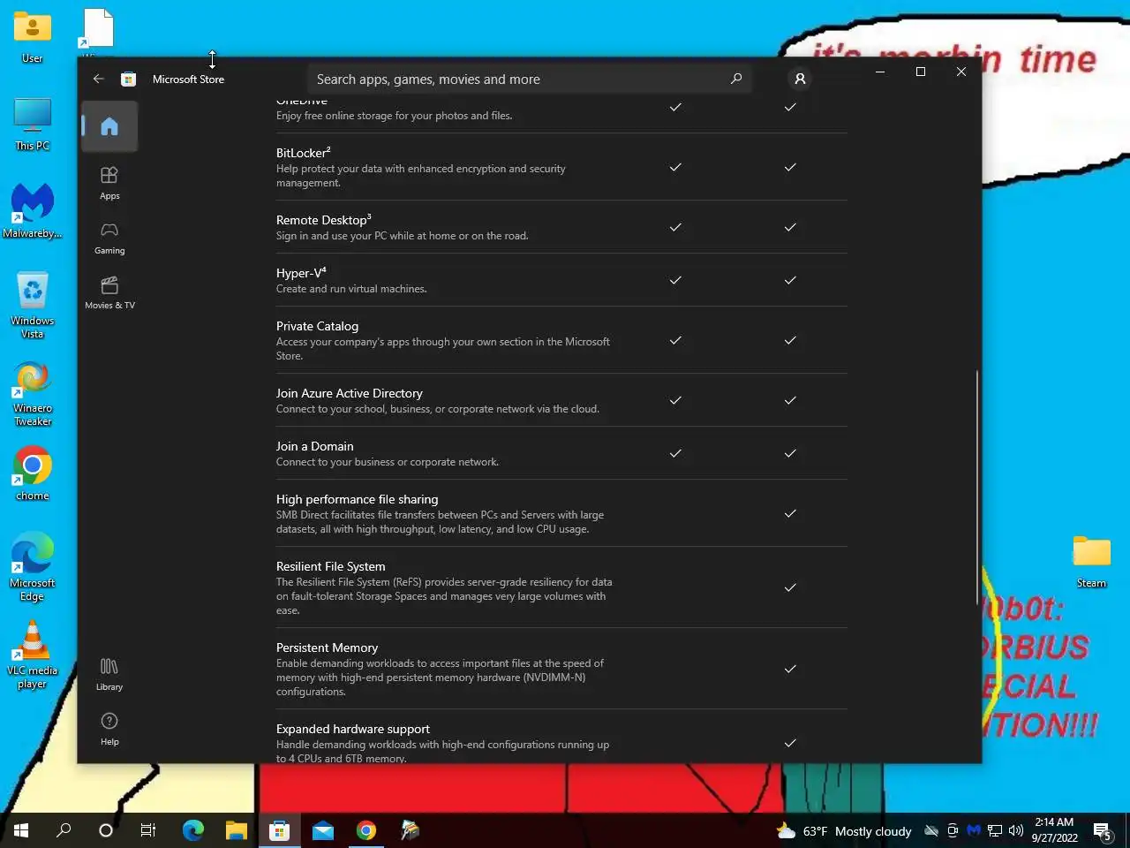1130x848 pixels.
Task: Click the Malwarebytes tray icon
Action: [x=974, y=830]
